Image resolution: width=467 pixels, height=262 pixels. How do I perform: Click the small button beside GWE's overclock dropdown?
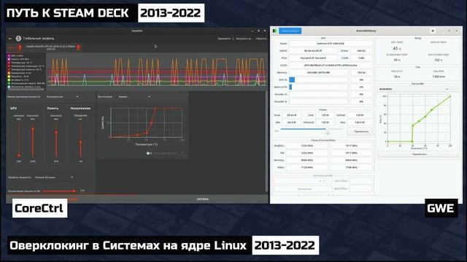click(x=328, y=181)
